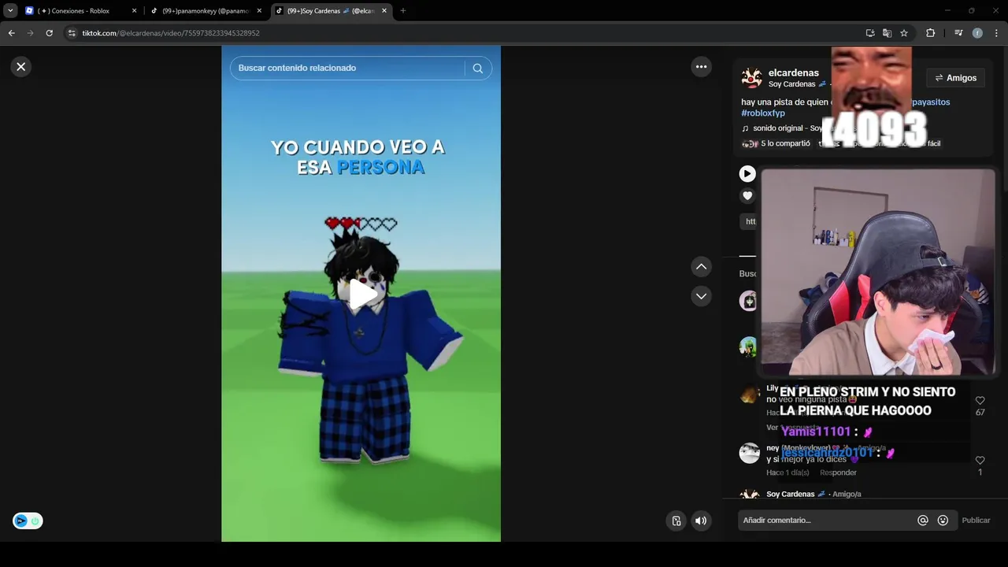Open Chrome's three-dot menu
The height and width of the screenshot is (567, 1008).
996,33
